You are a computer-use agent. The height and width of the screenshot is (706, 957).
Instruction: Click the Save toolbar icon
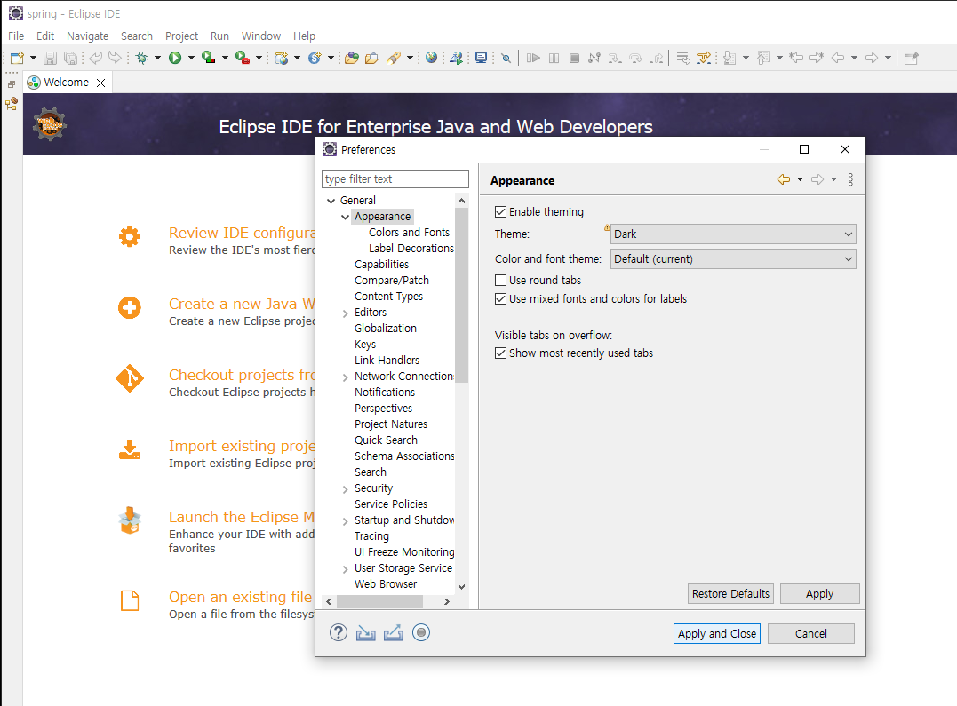50,58
